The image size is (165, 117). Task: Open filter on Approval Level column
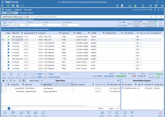tap(36, 33)
